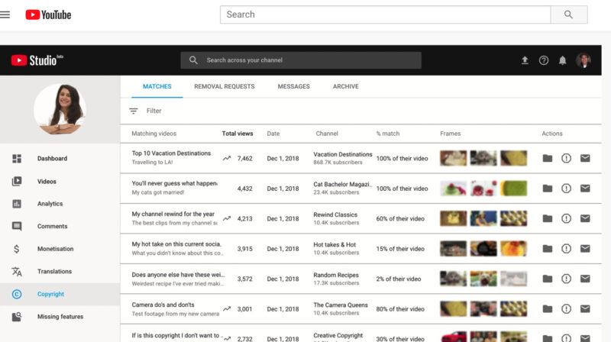Switch to the Messages tab

(294, 86)
